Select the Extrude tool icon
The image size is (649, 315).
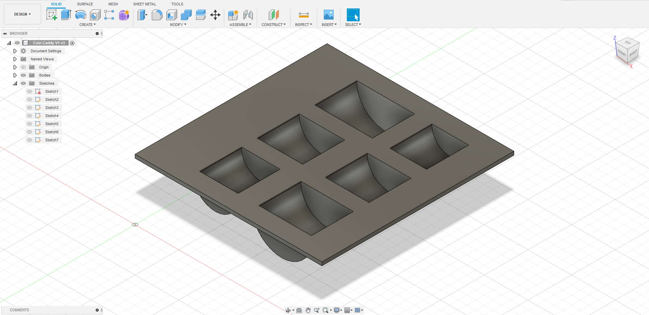coord(66,15)
